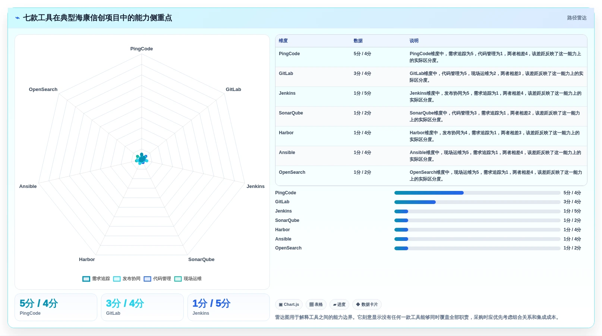Click the Harbor axis label on radar
This screenshot has width=602, height=336.
(87, 260)
